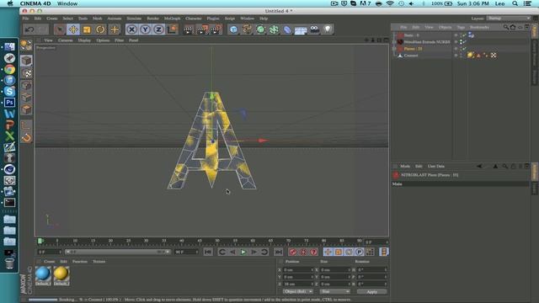The height and width of the screenshot is (303, 539).
Task: Select blue material thumbnail
Action: coord(43,275)
